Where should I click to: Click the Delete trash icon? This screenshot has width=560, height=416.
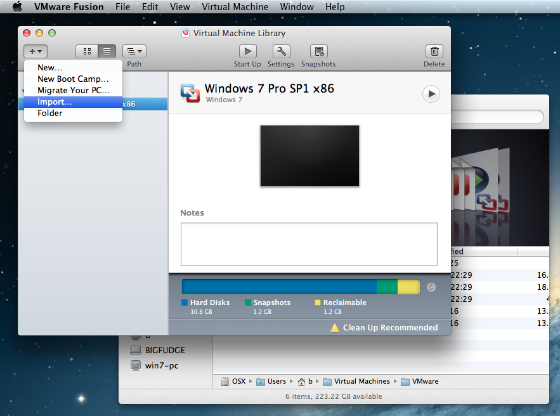click(434, 51)
